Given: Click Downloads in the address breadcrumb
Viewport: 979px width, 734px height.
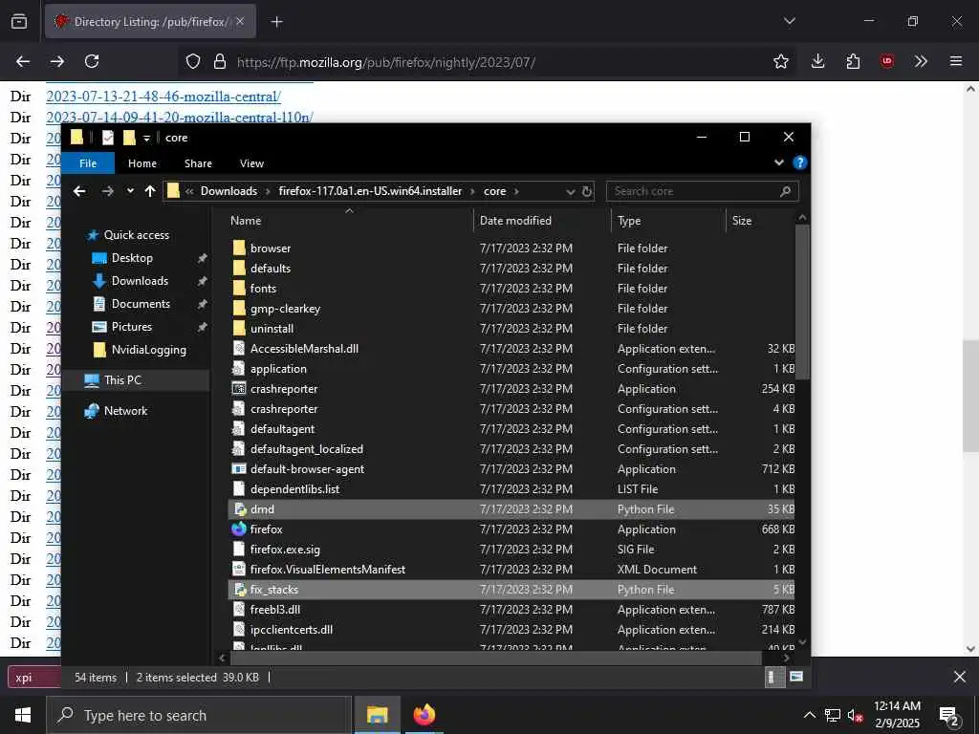Looking at the screenshot, I should (228, 191).
